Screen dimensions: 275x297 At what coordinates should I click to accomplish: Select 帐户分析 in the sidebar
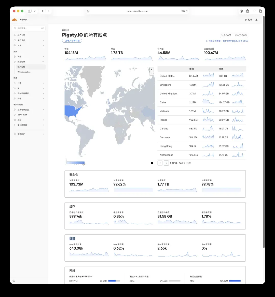(x=30, y=67)
